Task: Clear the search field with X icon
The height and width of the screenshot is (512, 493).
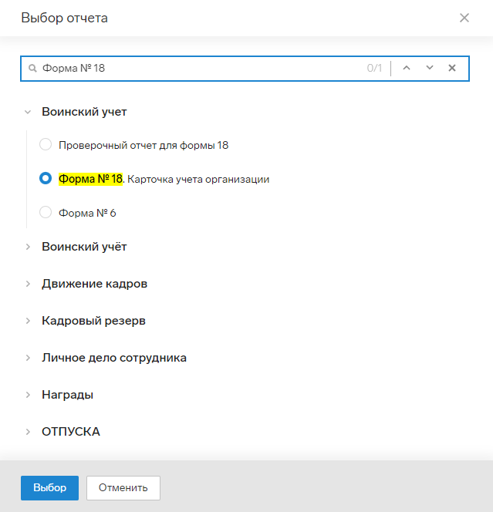Action: click(x=452, y=68)
